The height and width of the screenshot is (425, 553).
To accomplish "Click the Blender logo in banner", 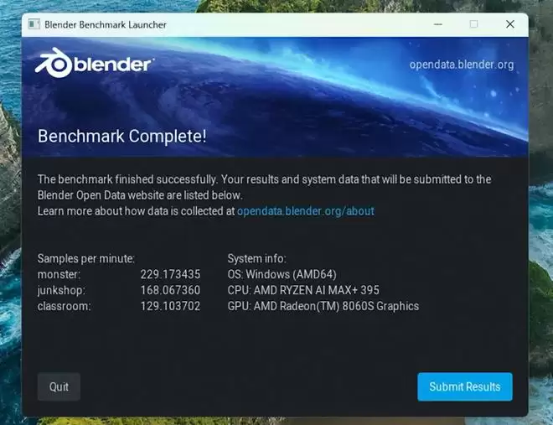I will coord(94,63).
